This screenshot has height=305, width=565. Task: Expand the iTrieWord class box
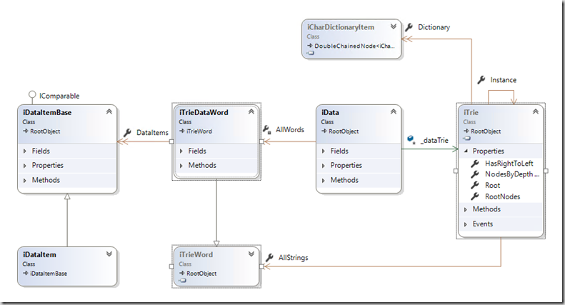click(x=251, y=254)
